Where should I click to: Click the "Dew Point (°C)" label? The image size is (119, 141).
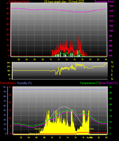tap(109, 83)
